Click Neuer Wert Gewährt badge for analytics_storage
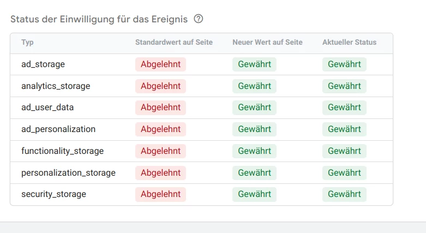 pyautogui.click(x=254, y=86)
